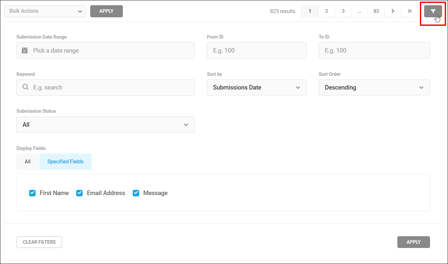Open the Sort by Submissions Date dropdown
Screen dimensions: 448x264
pos(257,88)
